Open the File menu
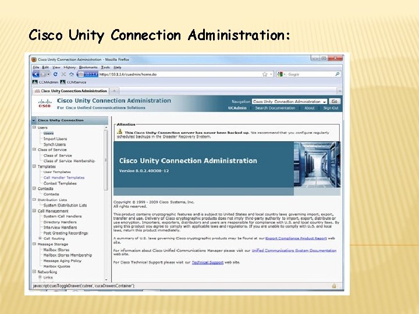 point(36,67)
